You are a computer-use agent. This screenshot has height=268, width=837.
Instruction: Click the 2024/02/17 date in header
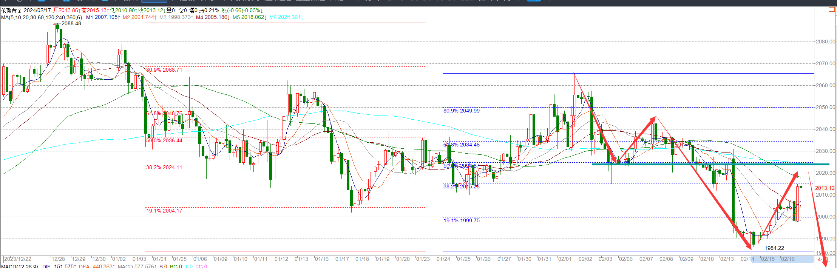37,11
